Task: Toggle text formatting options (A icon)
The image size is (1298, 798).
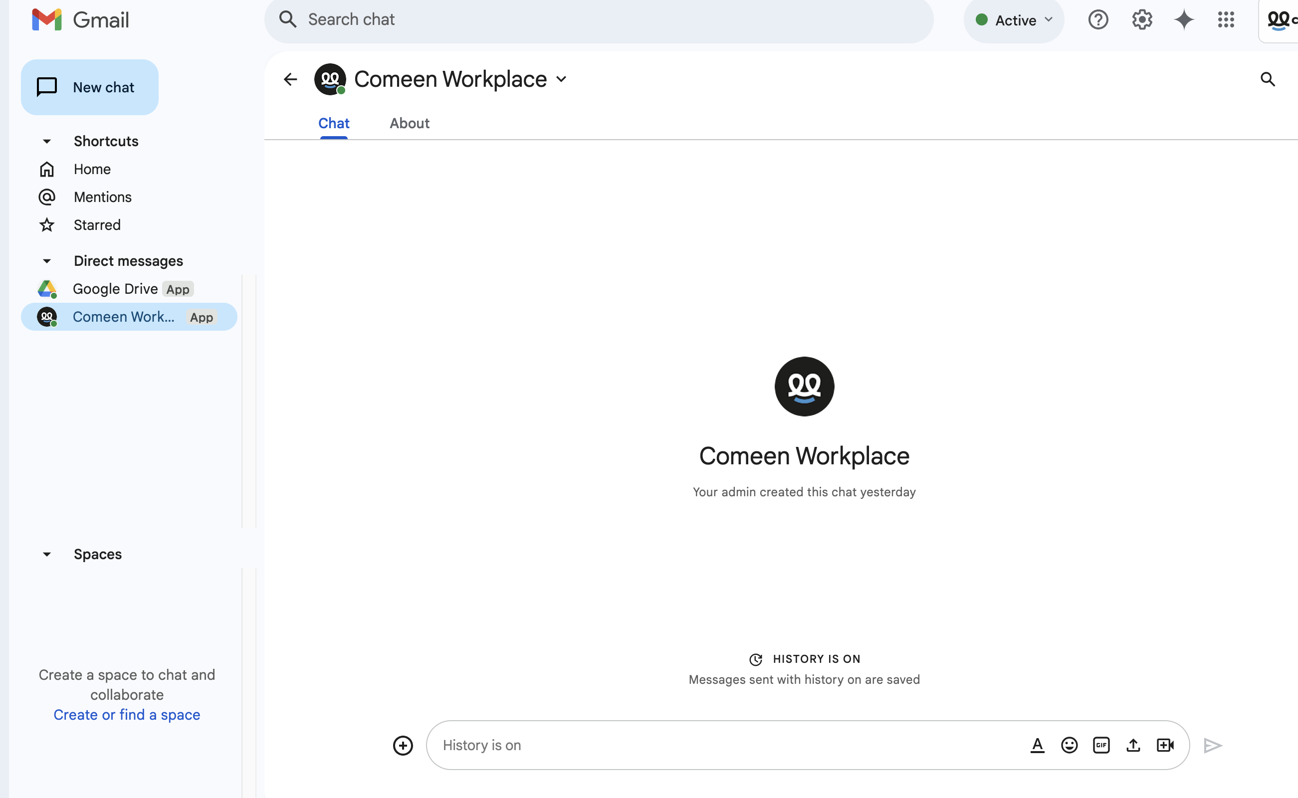Action: (x=1037, y=745)
